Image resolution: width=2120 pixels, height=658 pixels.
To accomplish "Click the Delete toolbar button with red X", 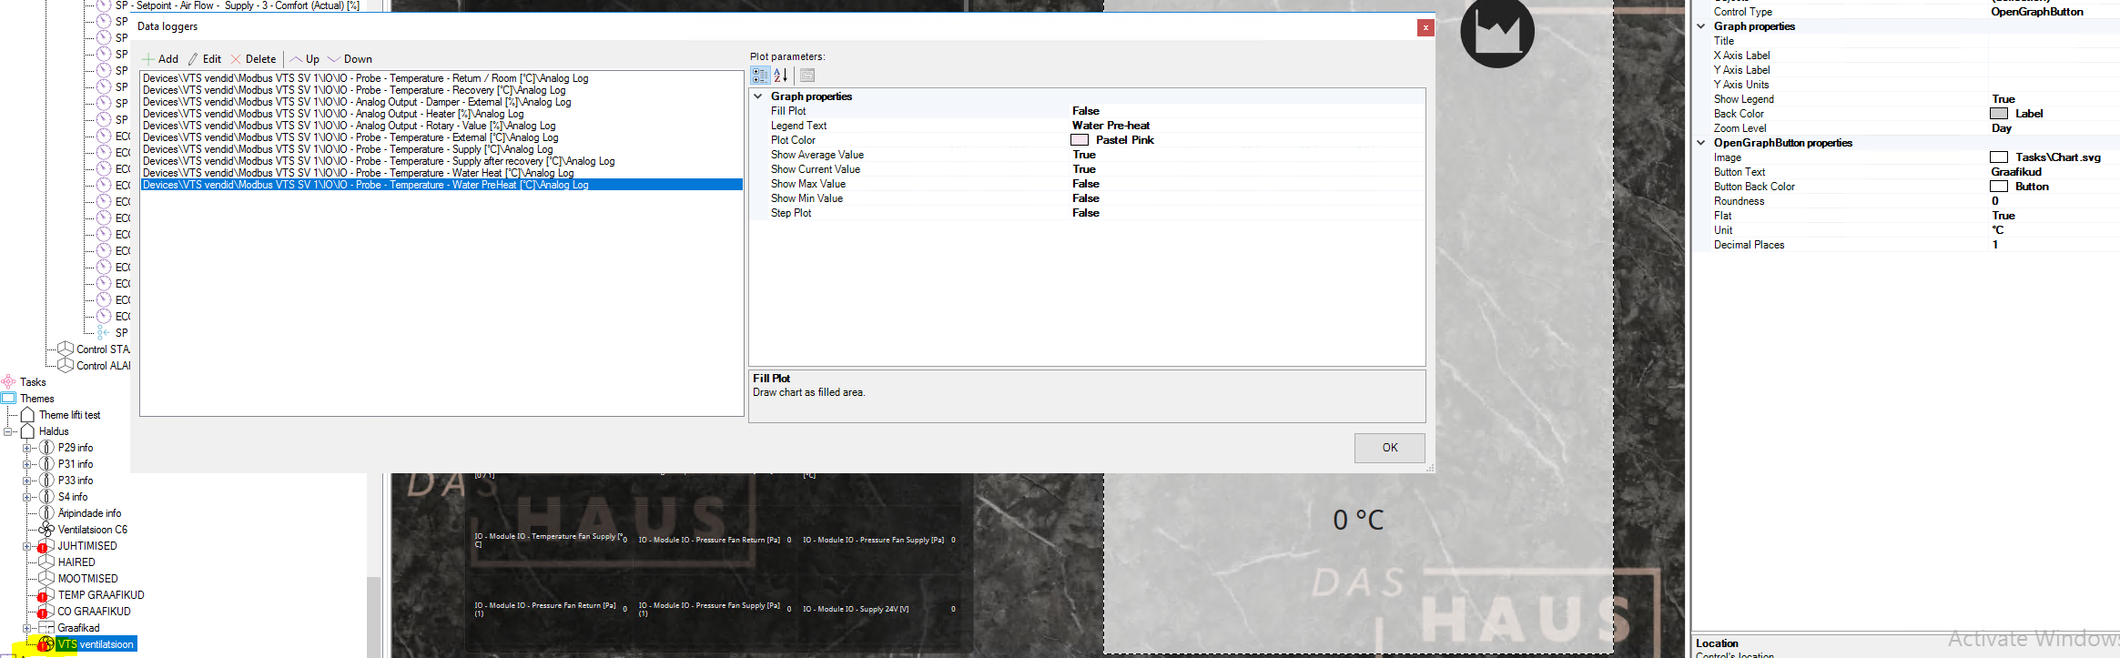I will point(253,59).
